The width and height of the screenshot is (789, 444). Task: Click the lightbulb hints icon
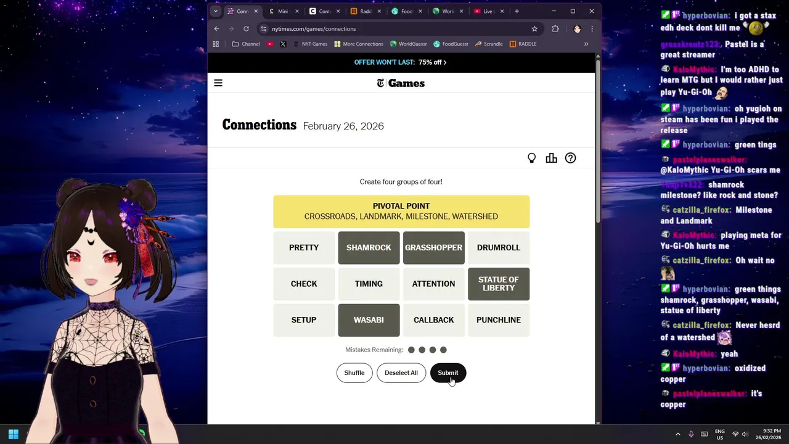tap(531, 158)
